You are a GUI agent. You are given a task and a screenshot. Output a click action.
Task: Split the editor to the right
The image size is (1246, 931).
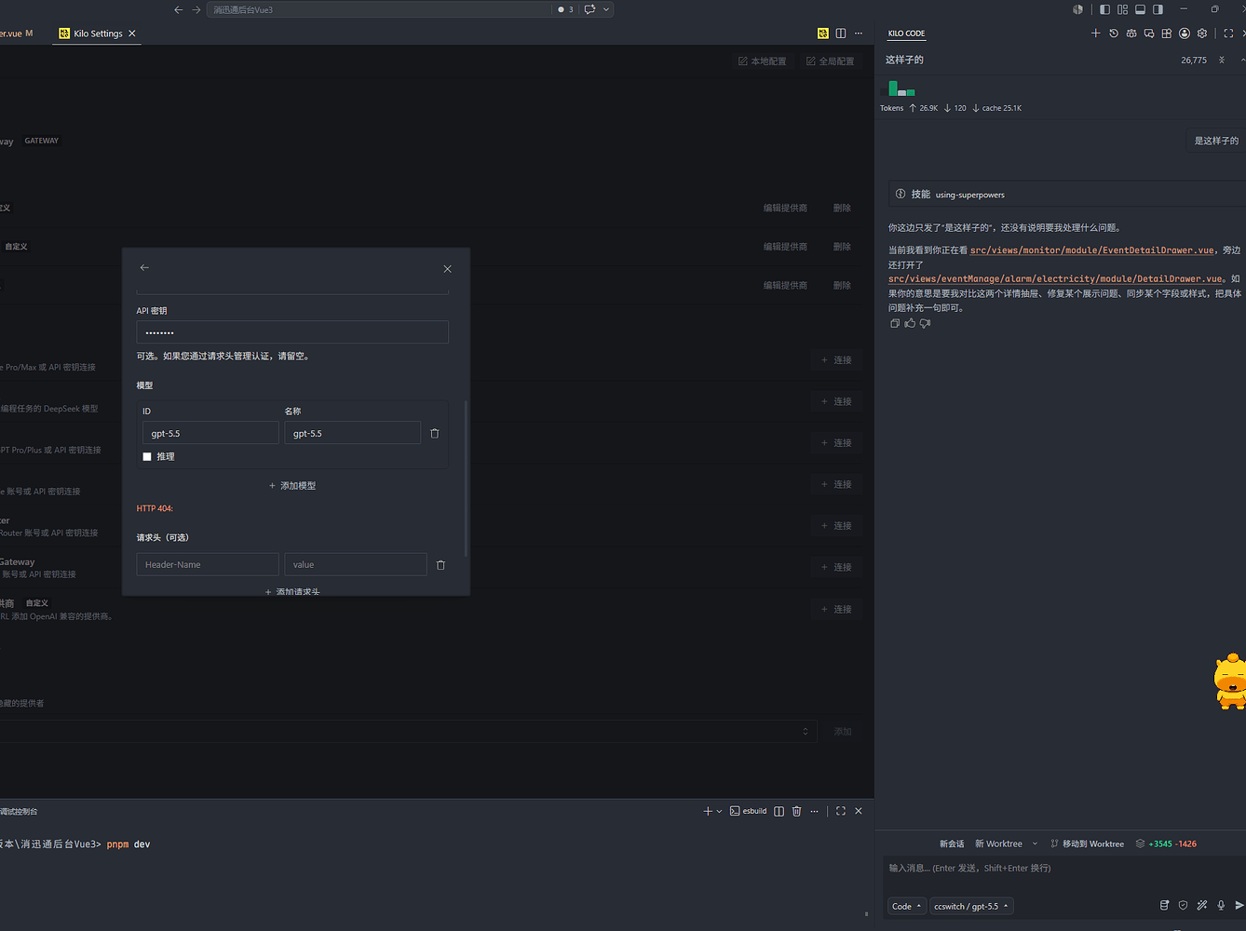click(x=841, y=34)
